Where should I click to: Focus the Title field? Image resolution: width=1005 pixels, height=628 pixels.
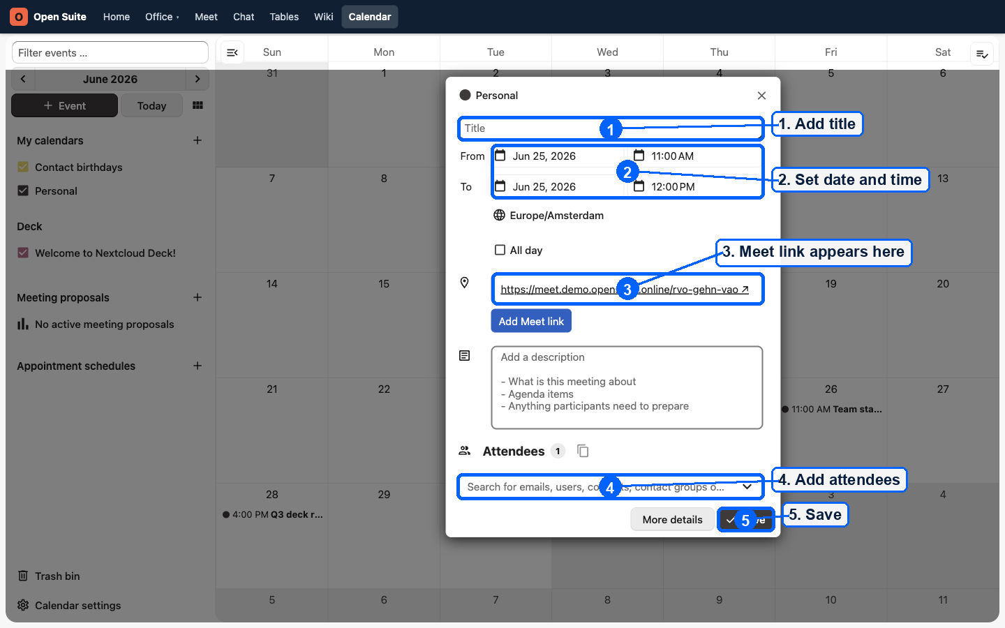pyautogui.click(x=611, y=128)
